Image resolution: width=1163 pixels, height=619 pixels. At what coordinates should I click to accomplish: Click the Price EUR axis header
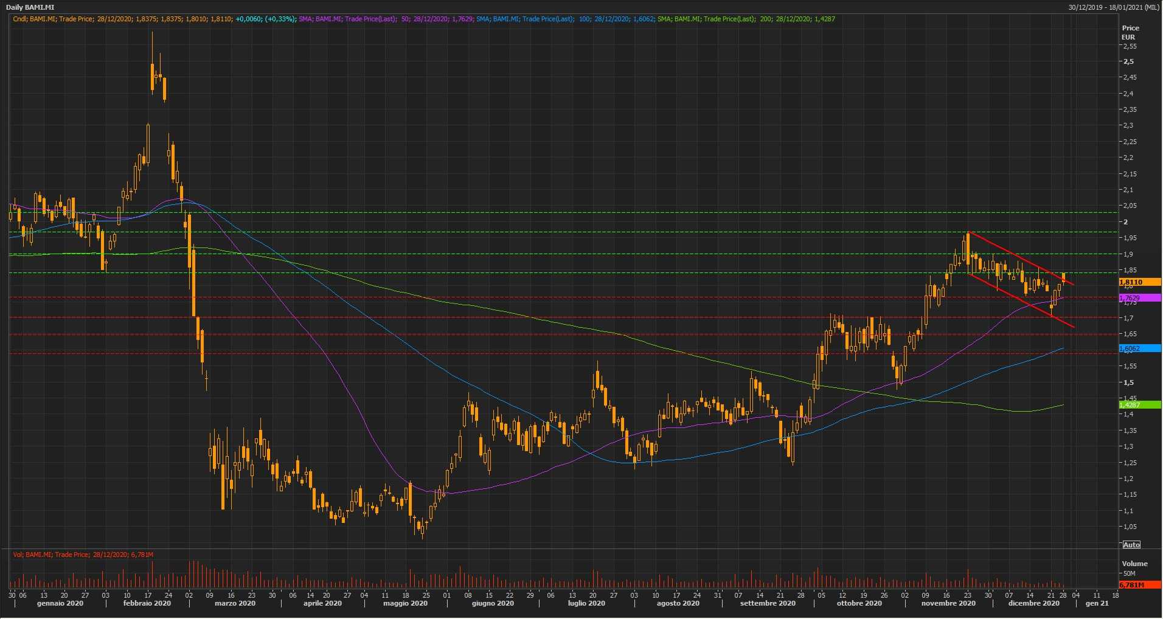(x=1130, y=32)
